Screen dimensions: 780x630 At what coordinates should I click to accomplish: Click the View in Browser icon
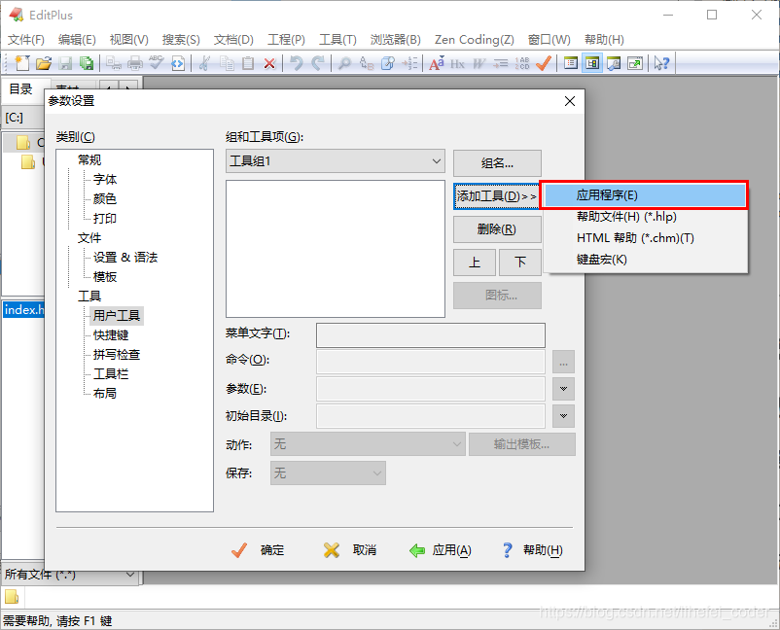(178, 63)
